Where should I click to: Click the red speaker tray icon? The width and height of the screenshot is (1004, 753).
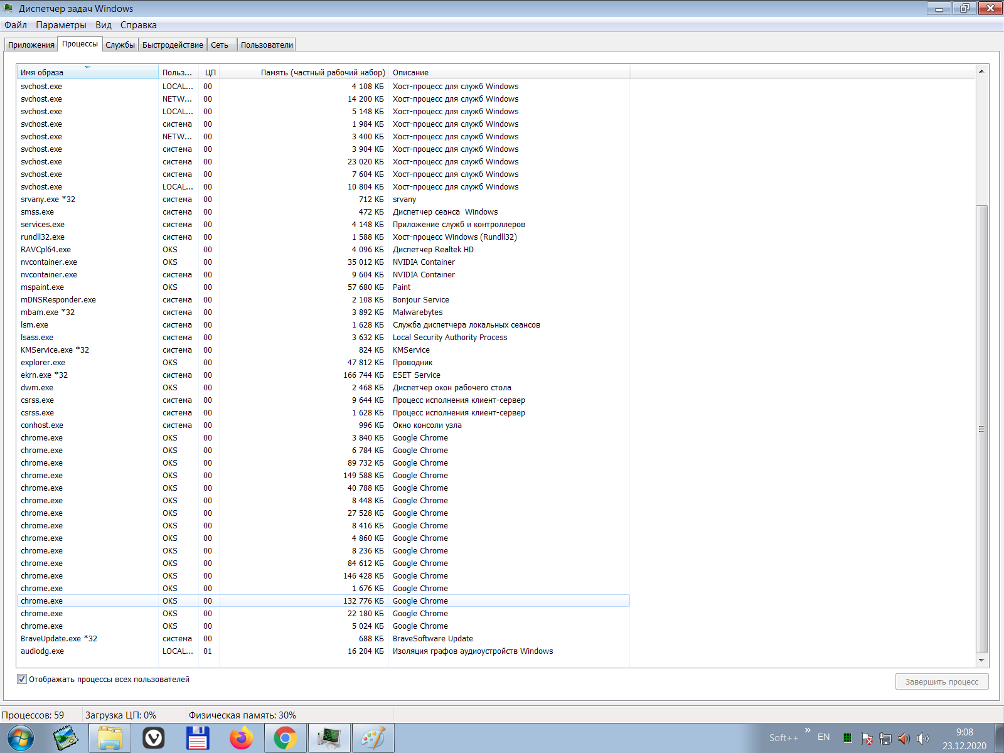point(904,738)
